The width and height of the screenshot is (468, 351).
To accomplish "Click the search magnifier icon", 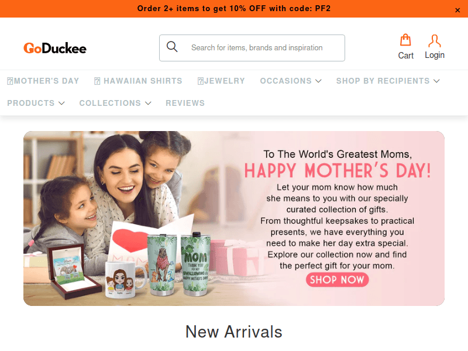I will [172, 47].
